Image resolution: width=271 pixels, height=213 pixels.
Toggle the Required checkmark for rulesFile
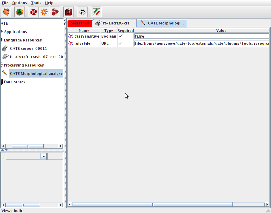click(120, 43)
